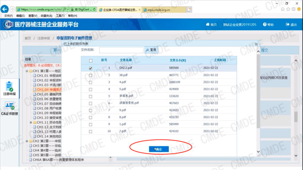The width and height of the screenshot is (303, 170).
Task: Check the 8.pdf row checkbox
Action: 90,118
